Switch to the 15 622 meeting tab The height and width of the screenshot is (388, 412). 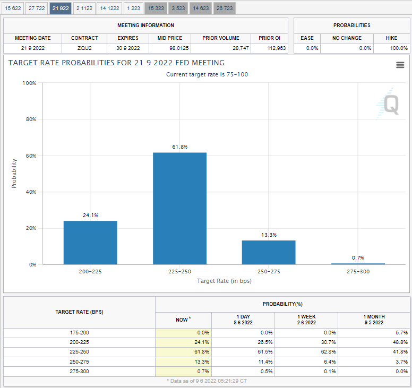pos(13,8)
